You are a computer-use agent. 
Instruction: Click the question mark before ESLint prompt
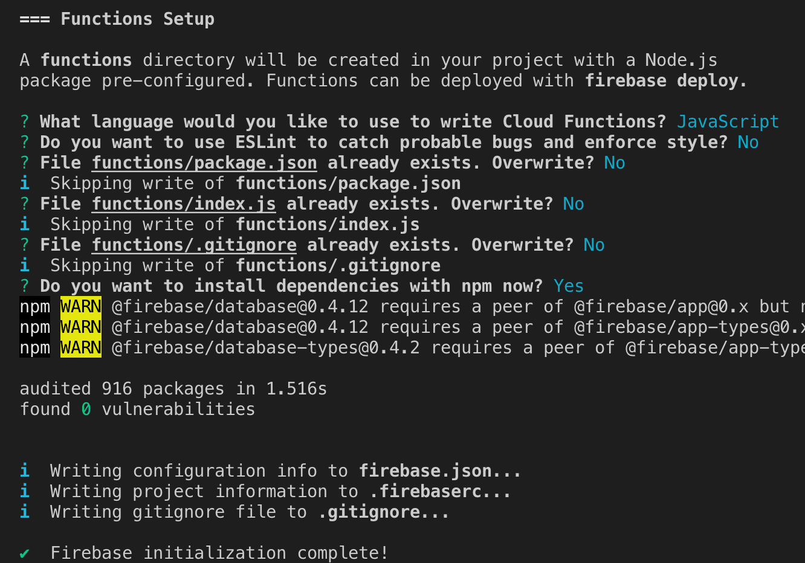click(25, 142)
